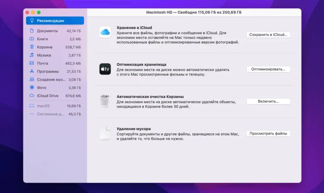
Task: Click the apps icon next to Программы
Action: [32, 71]
